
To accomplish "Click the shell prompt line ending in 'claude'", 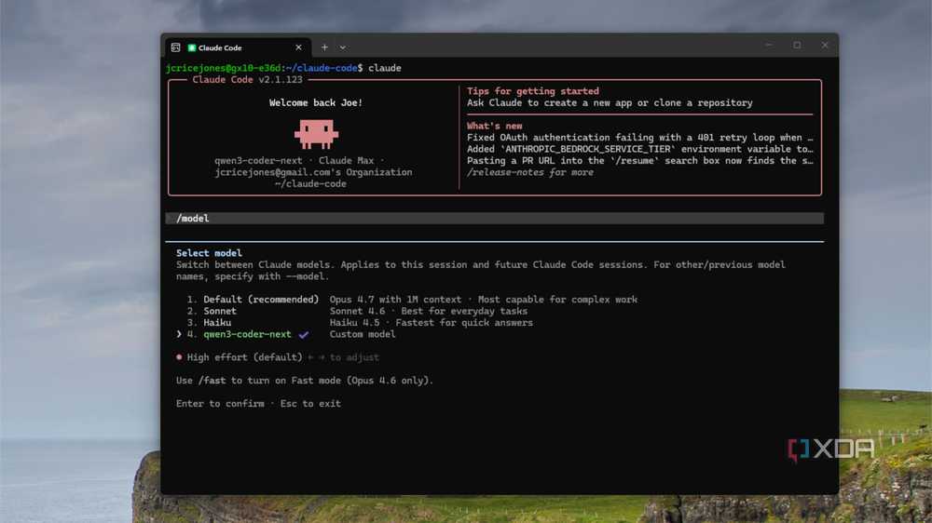I will click(x=283, y=68).
